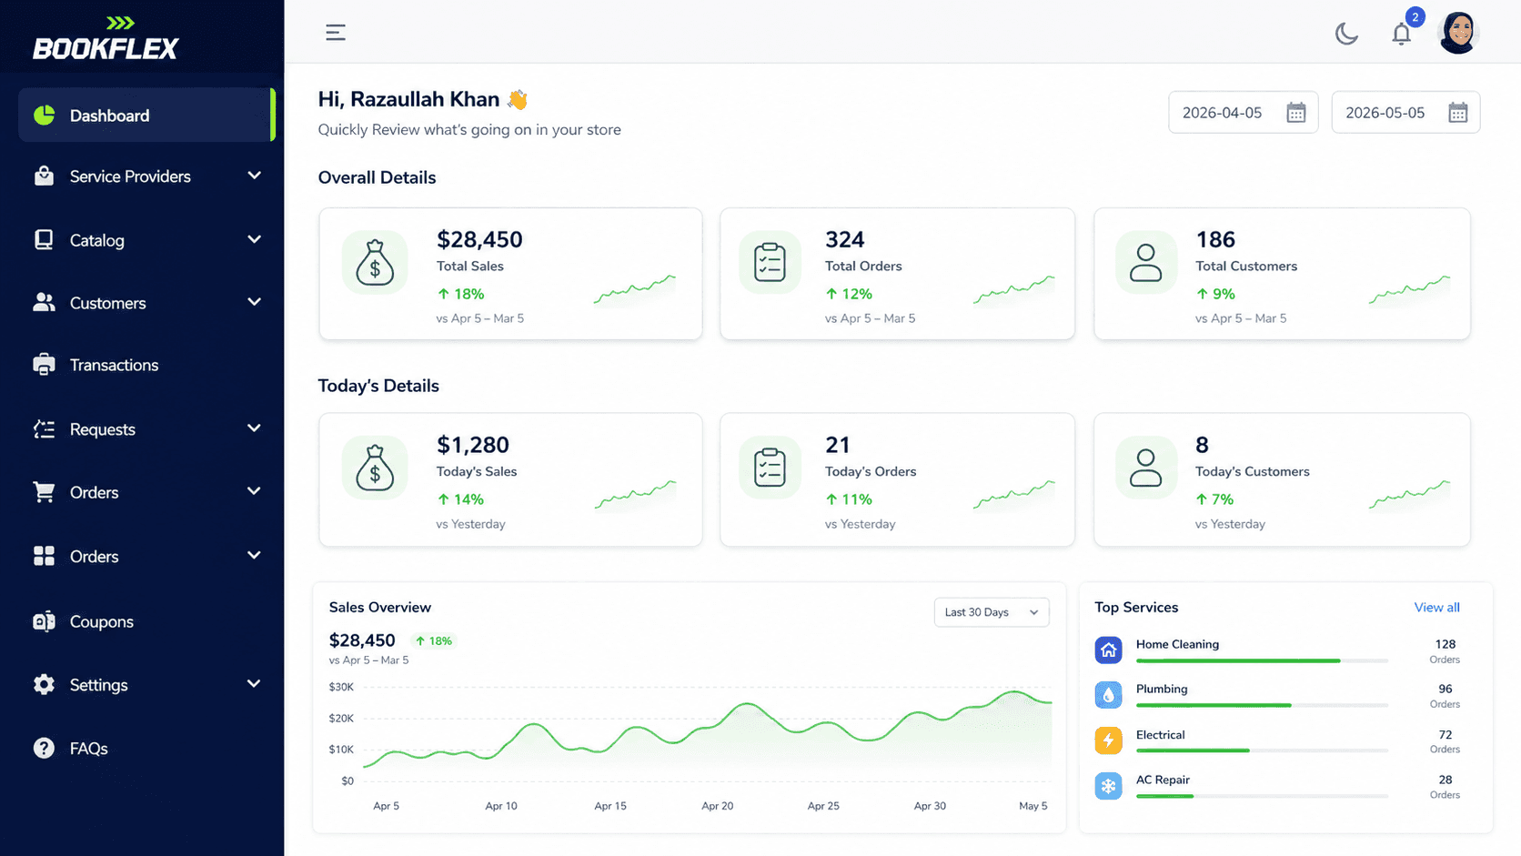Click the Settings gear icon
The image size is (1521, 856).
pyautogui.click(x=44, y=684)
